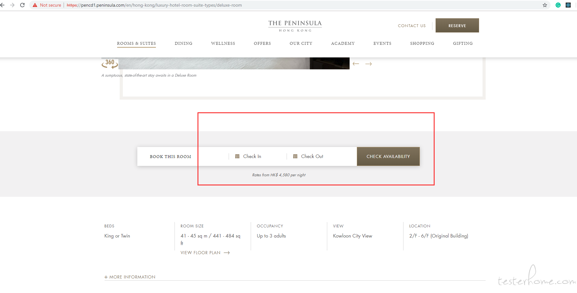Click the View Floor Plan arrow icon
Viewport: 577px width, 293px height.
coord(227,253)
